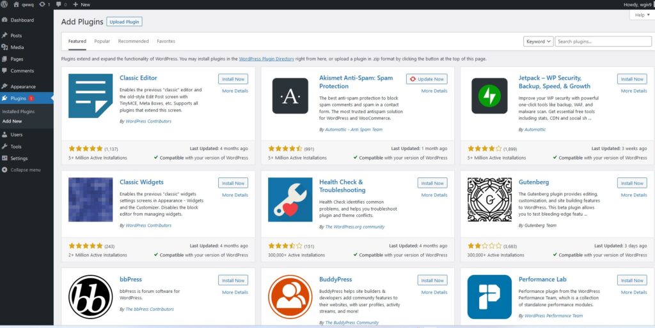Click the Search plugins input field
The width and height of the screenshot is (655, 328).
click(x=594, y=41)
